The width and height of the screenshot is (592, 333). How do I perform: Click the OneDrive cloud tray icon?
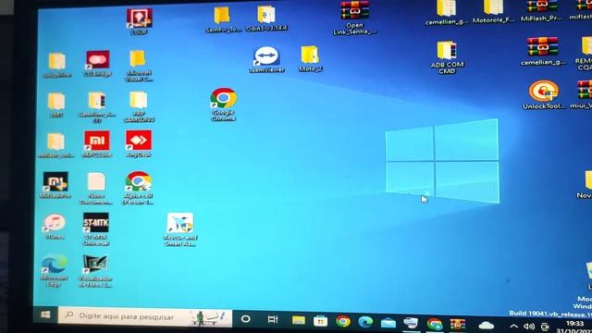[487, 326]
